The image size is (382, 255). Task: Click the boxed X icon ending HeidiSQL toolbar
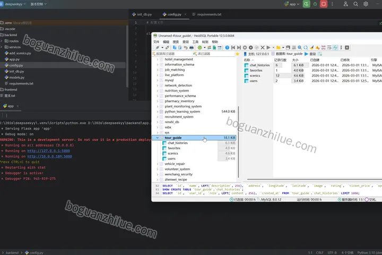[347, 48]
